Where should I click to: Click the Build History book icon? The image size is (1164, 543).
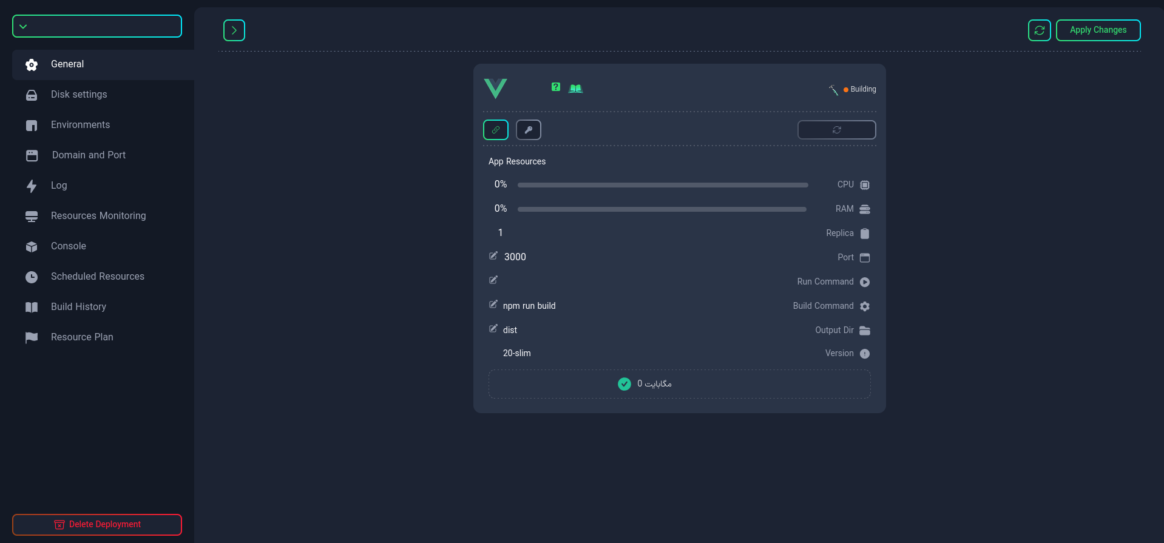point(32,308)
